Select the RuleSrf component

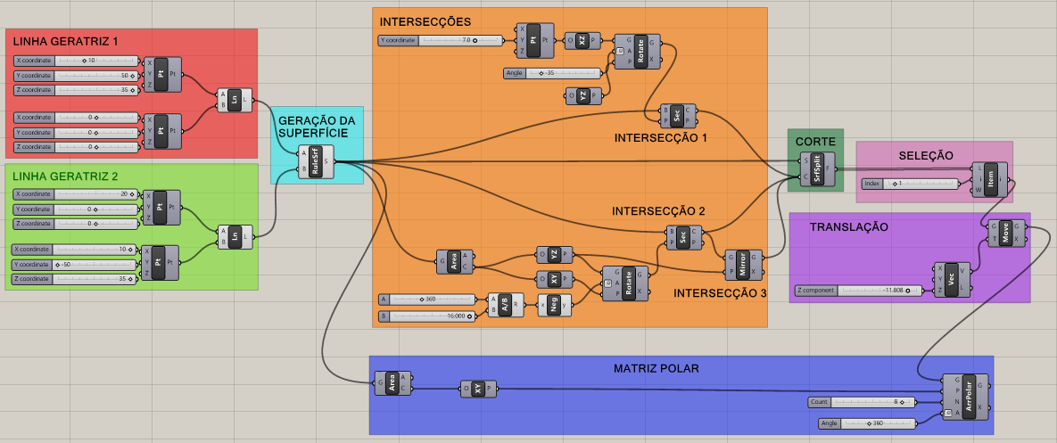click(x=316, y=161)
